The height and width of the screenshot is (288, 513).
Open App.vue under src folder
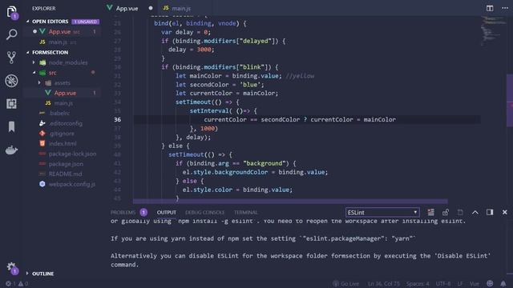click(63, 93)
